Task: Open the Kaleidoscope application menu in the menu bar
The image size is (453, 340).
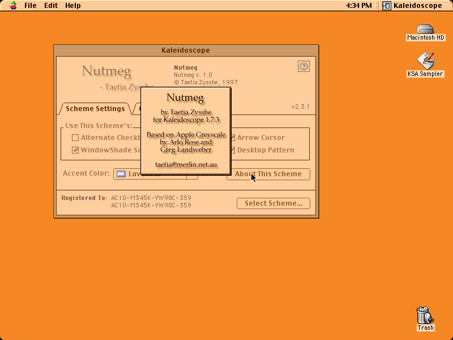Action: click(412, 6)
